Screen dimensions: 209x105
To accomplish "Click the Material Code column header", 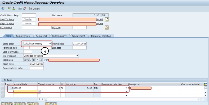I will click(x=25, y=84).
